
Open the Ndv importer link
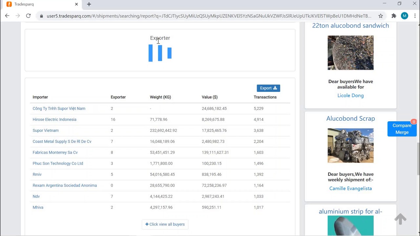point(36,196)
